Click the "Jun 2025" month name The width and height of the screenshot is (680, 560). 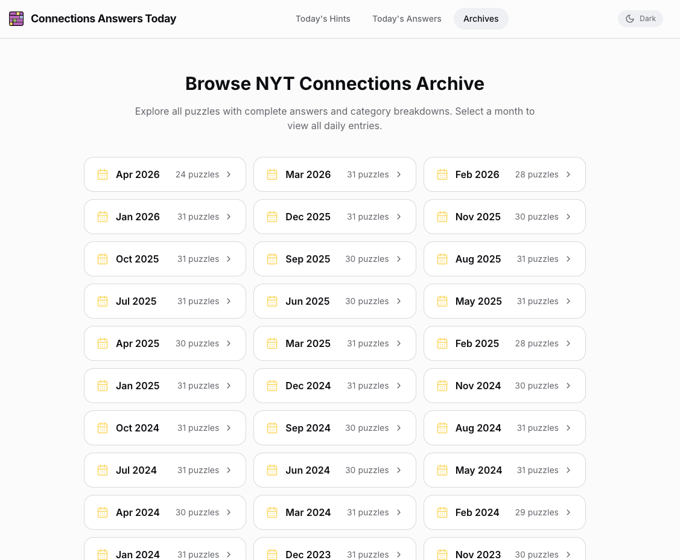(x=308, y=301)
